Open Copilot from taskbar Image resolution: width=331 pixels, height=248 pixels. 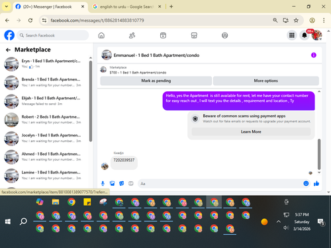[x=40, y=202]
